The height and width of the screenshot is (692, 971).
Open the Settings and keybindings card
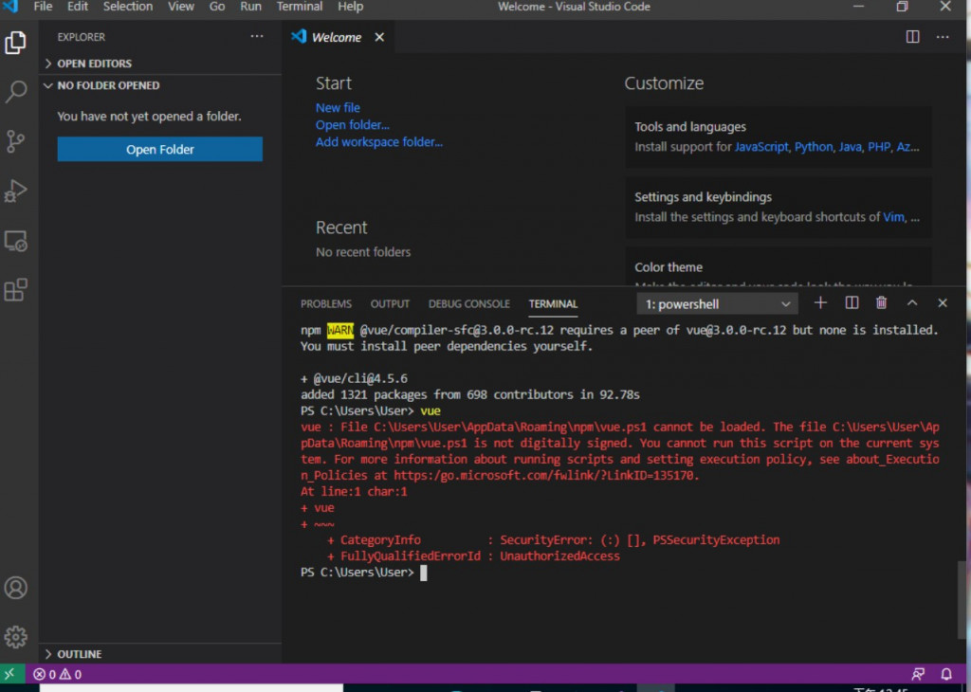(x=779, y=207)
